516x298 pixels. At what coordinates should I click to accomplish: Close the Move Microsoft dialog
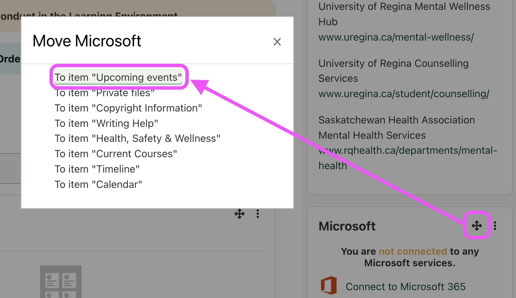click(x=277, y=42)
